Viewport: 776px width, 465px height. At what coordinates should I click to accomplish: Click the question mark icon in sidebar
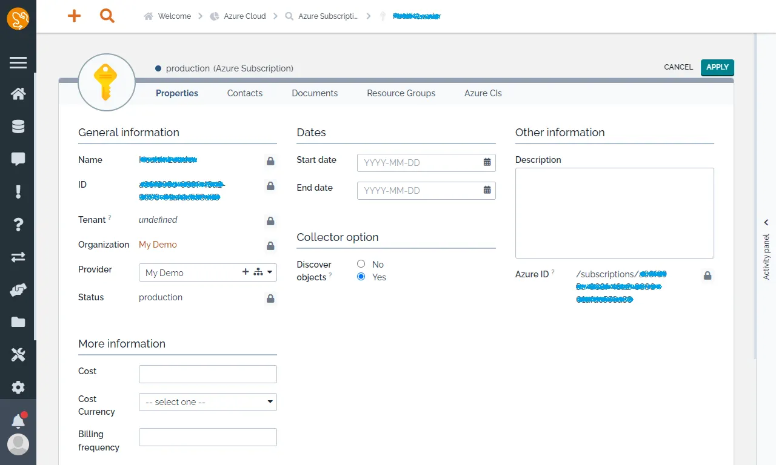tap(18, 225)
